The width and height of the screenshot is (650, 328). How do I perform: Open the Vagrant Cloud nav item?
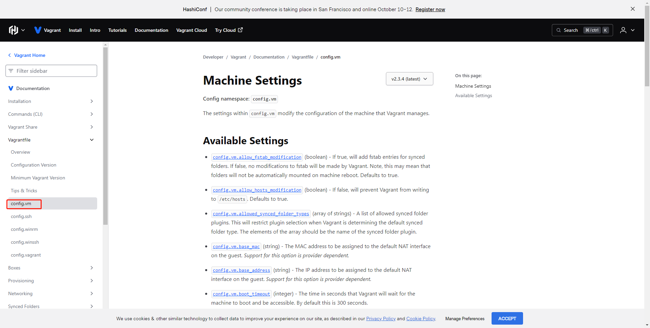192,30
